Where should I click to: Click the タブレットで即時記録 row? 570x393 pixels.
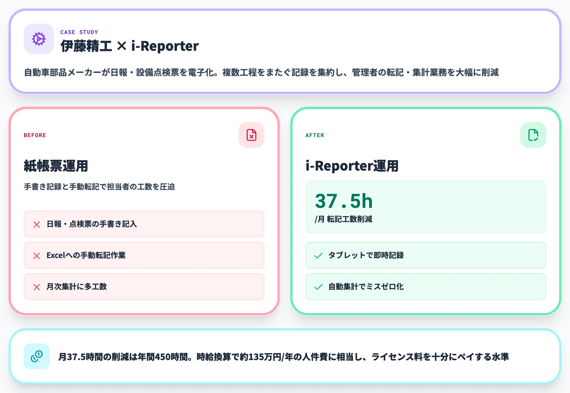[426, 255]
